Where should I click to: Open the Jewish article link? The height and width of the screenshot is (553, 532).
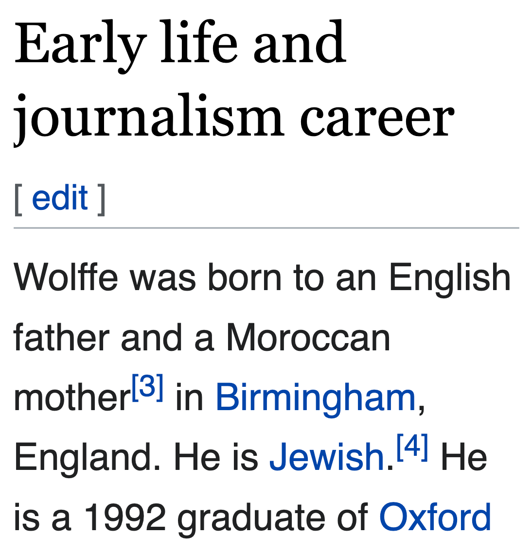click(x=327, y=457)
